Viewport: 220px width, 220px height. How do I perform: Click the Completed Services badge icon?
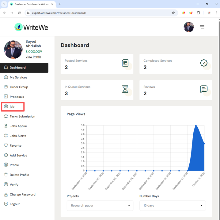(204, 63)
